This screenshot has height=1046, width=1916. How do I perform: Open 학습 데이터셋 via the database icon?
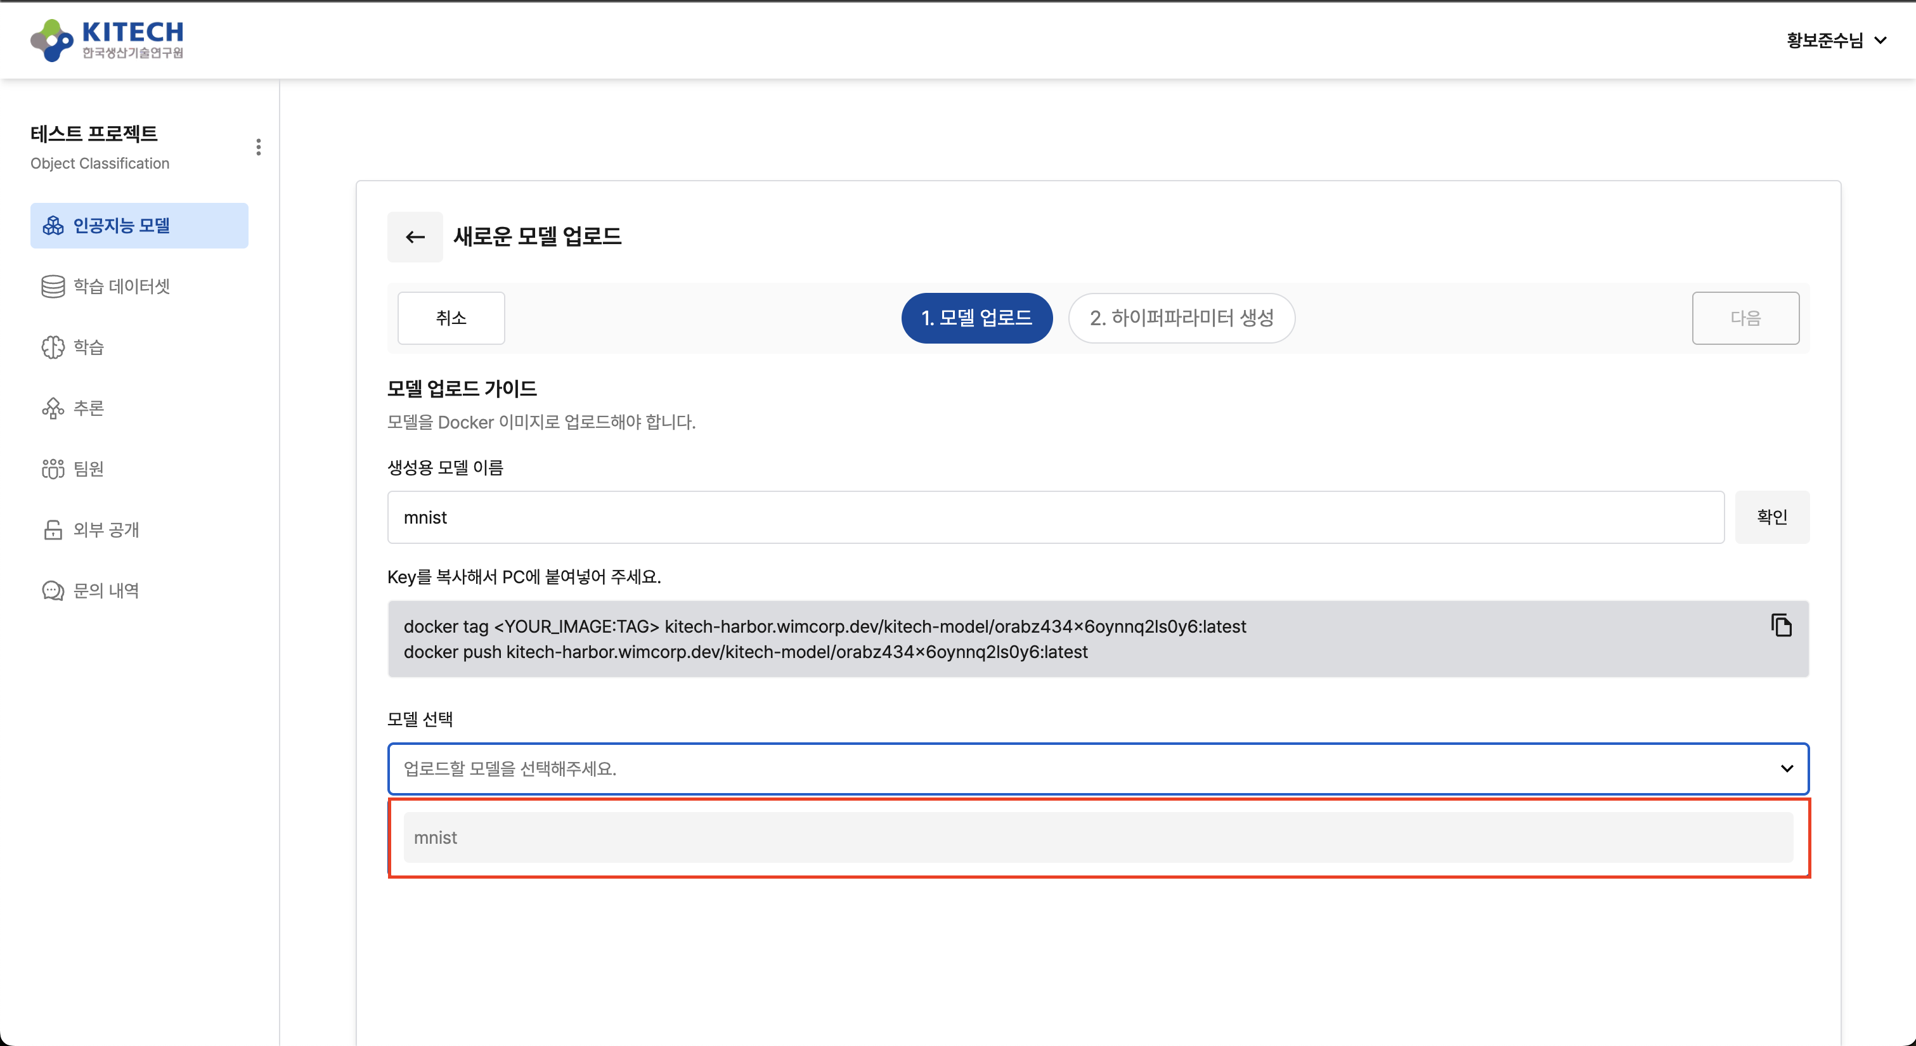point(53,287)
